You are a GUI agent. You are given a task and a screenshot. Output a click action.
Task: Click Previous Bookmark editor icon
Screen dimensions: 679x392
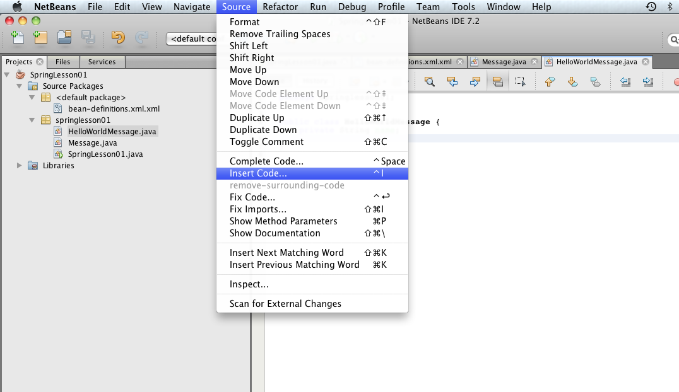click(550, 81)
